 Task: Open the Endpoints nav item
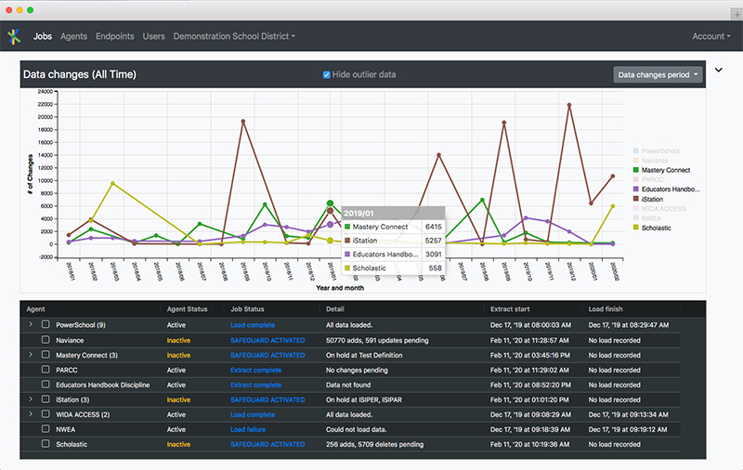click(115, 36)
